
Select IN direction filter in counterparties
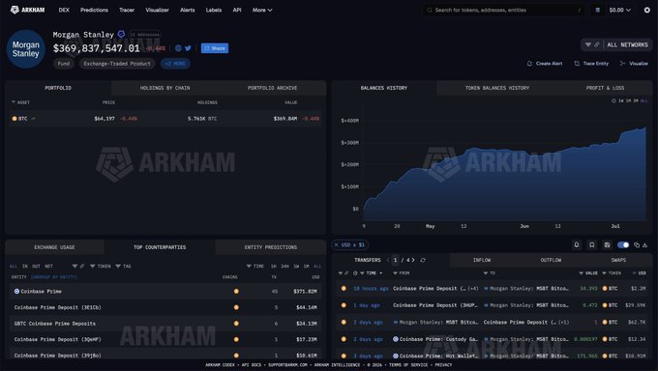click(25, 267)
